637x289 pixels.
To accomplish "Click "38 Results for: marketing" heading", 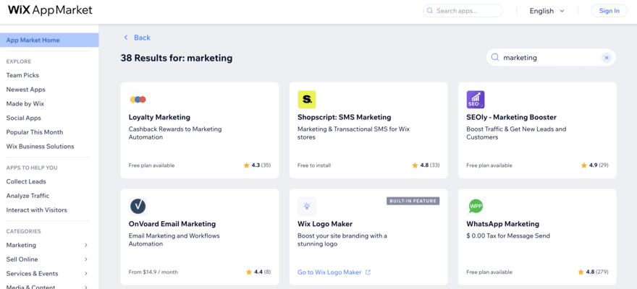I will pos(177,58).
